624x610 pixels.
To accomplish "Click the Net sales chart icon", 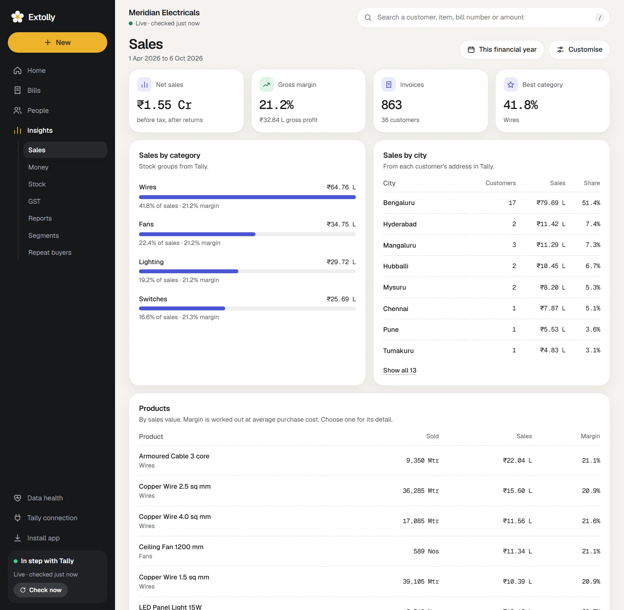I will [144, 85].
